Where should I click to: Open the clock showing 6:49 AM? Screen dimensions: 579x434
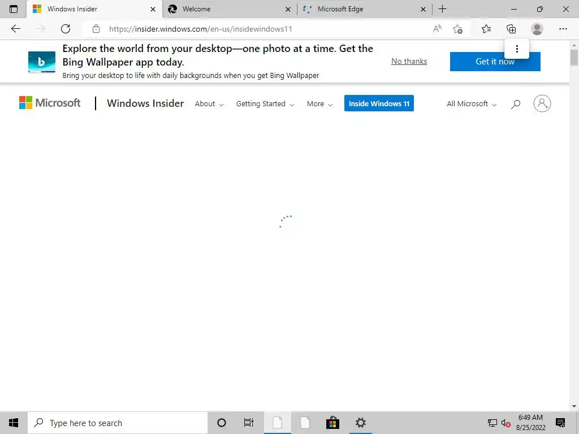point(530,423)
